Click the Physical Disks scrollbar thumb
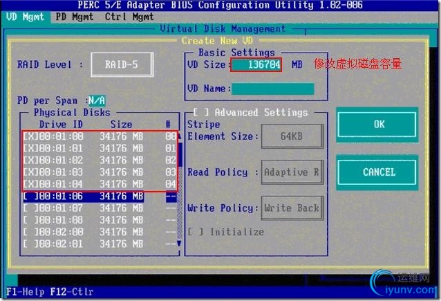441x301 pixels. coord(180,154)
